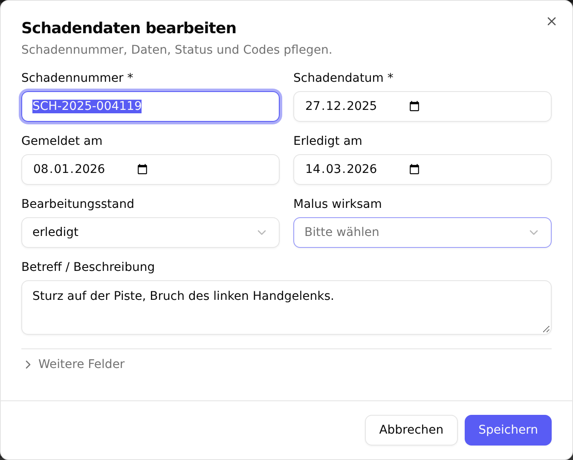Viewport: 573px width, 460px height.
Task: Click the Schadendatum field label
Action: point(343,78)
